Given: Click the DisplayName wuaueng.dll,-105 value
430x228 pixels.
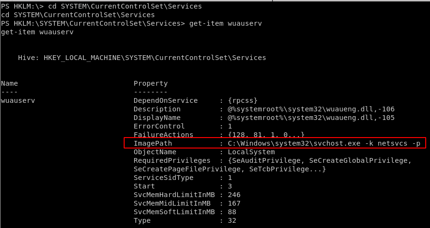Looking at the screenshot, I should (311, 118).
